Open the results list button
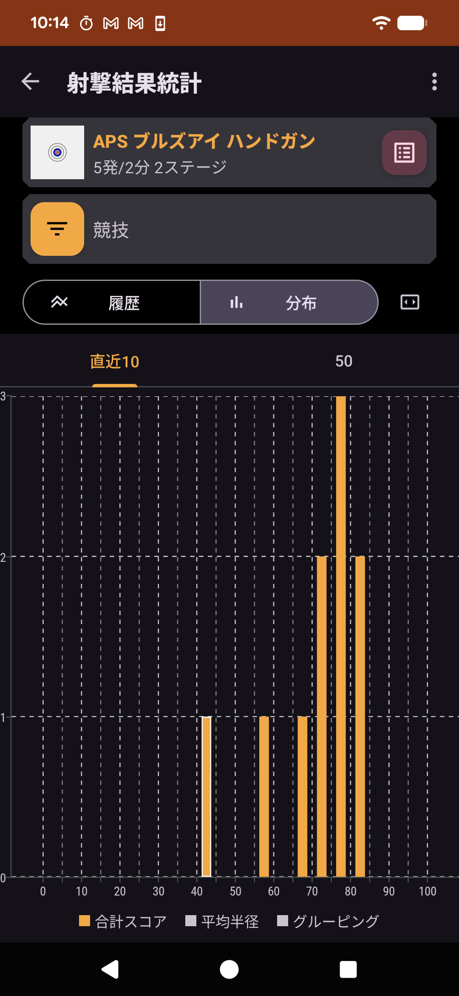459x996 pixels. (404, 152)
